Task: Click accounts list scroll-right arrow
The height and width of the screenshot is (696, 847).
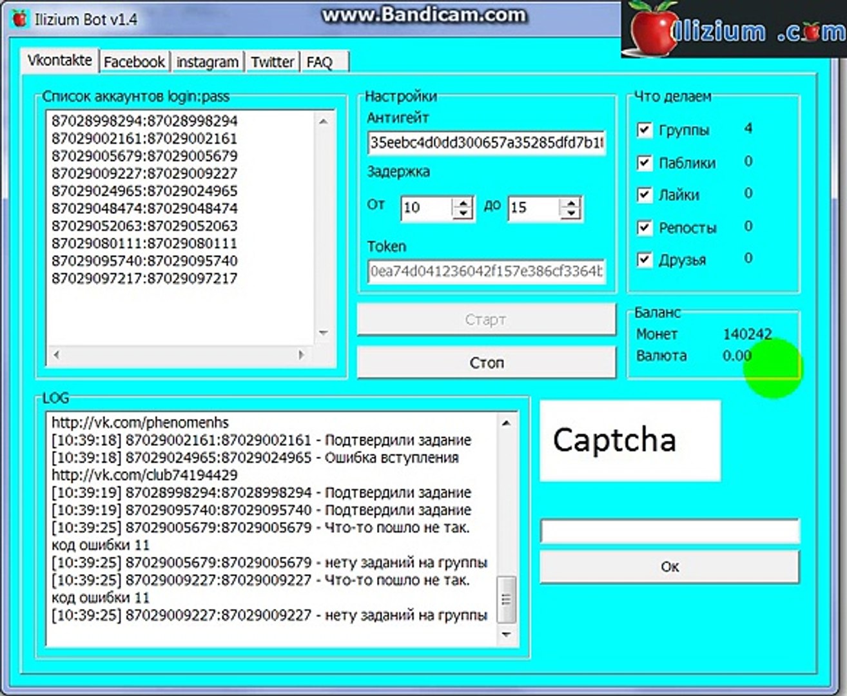Action: click(x=301, y=354)
